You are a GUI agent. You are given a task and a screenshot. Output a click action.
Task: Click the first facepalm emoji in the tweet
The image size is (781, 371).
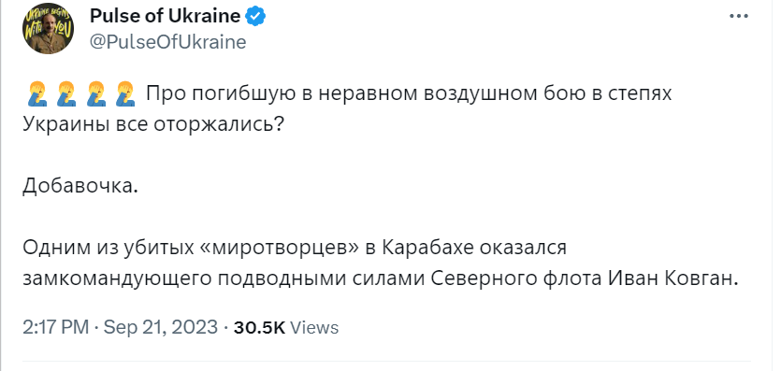(36, 94)
